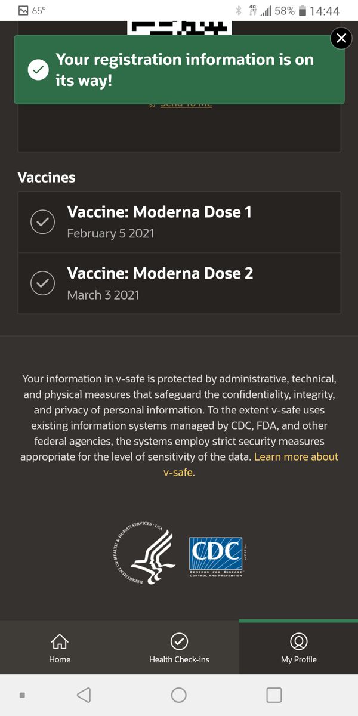
Task: Tap the battery indicator in status bar
Action: [x=302, y=11]
